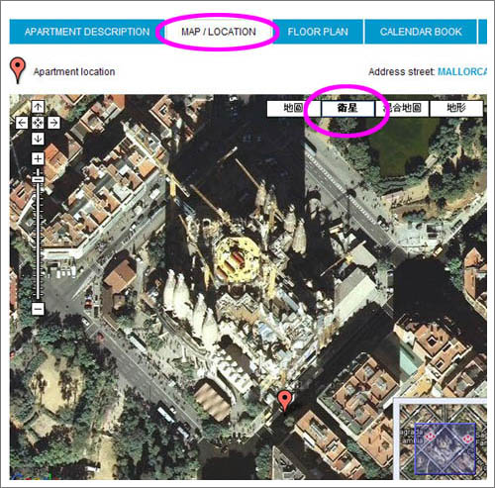The width and height of the screenshot is (495, 488).
Task: Click the zoom slider handle
Action: pyautogui.click(x=39, y=179)
